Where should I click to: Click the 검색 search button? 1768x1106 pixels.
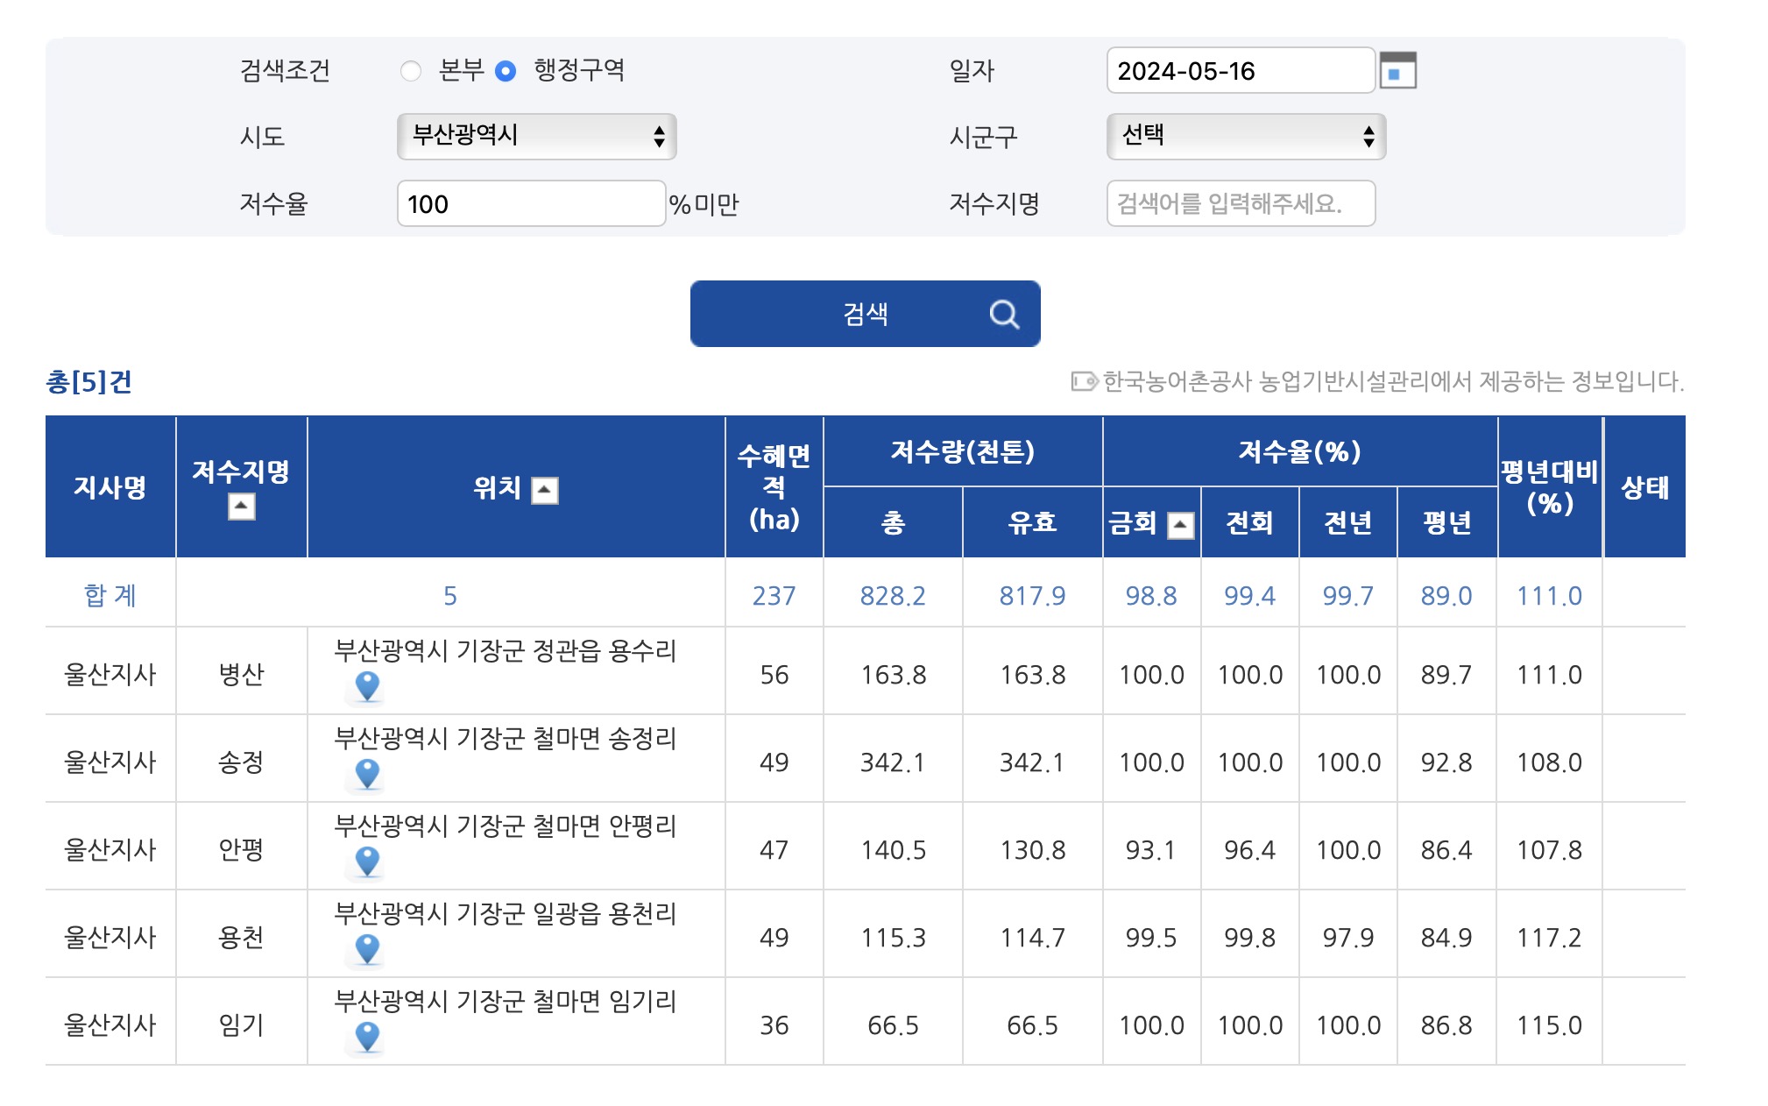tap(865, 314)
